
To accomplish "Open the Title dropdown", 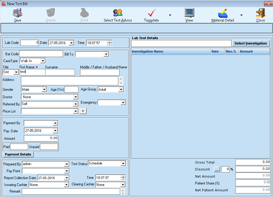I will (16, 72).
